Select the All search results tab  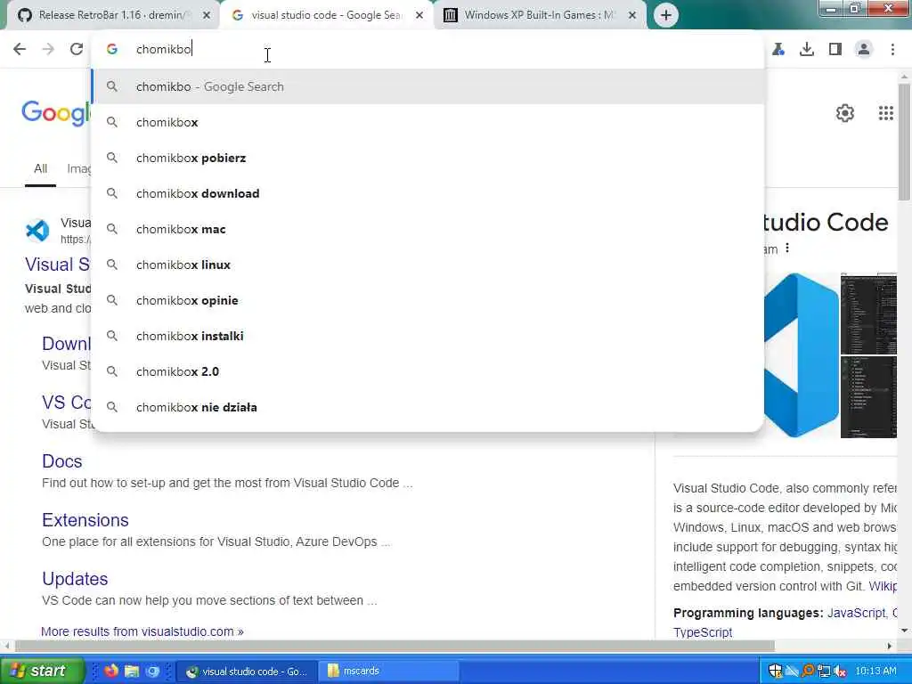[40, 168]
